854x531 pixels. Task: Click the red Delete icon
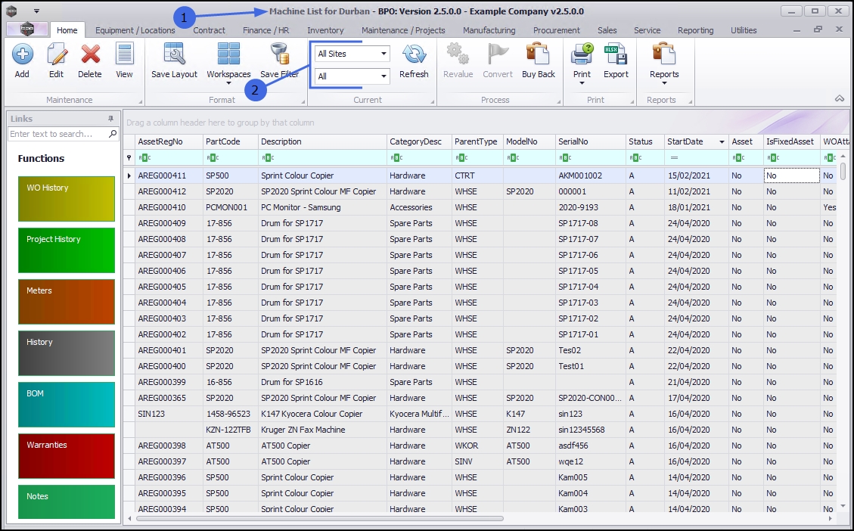[90, 55]
